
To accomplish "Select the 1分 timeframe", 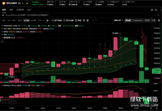I will pos(9,20).
